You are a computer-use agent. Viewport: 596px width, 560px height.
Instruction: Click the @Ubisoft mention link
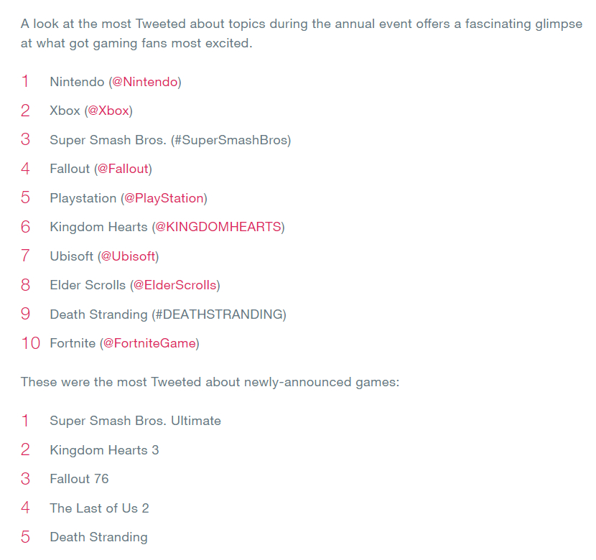128,256
